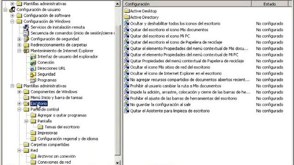This screenshot has width=294, height=165.
Task: Click the Active Directory folder icon
Action: [127, 17]
